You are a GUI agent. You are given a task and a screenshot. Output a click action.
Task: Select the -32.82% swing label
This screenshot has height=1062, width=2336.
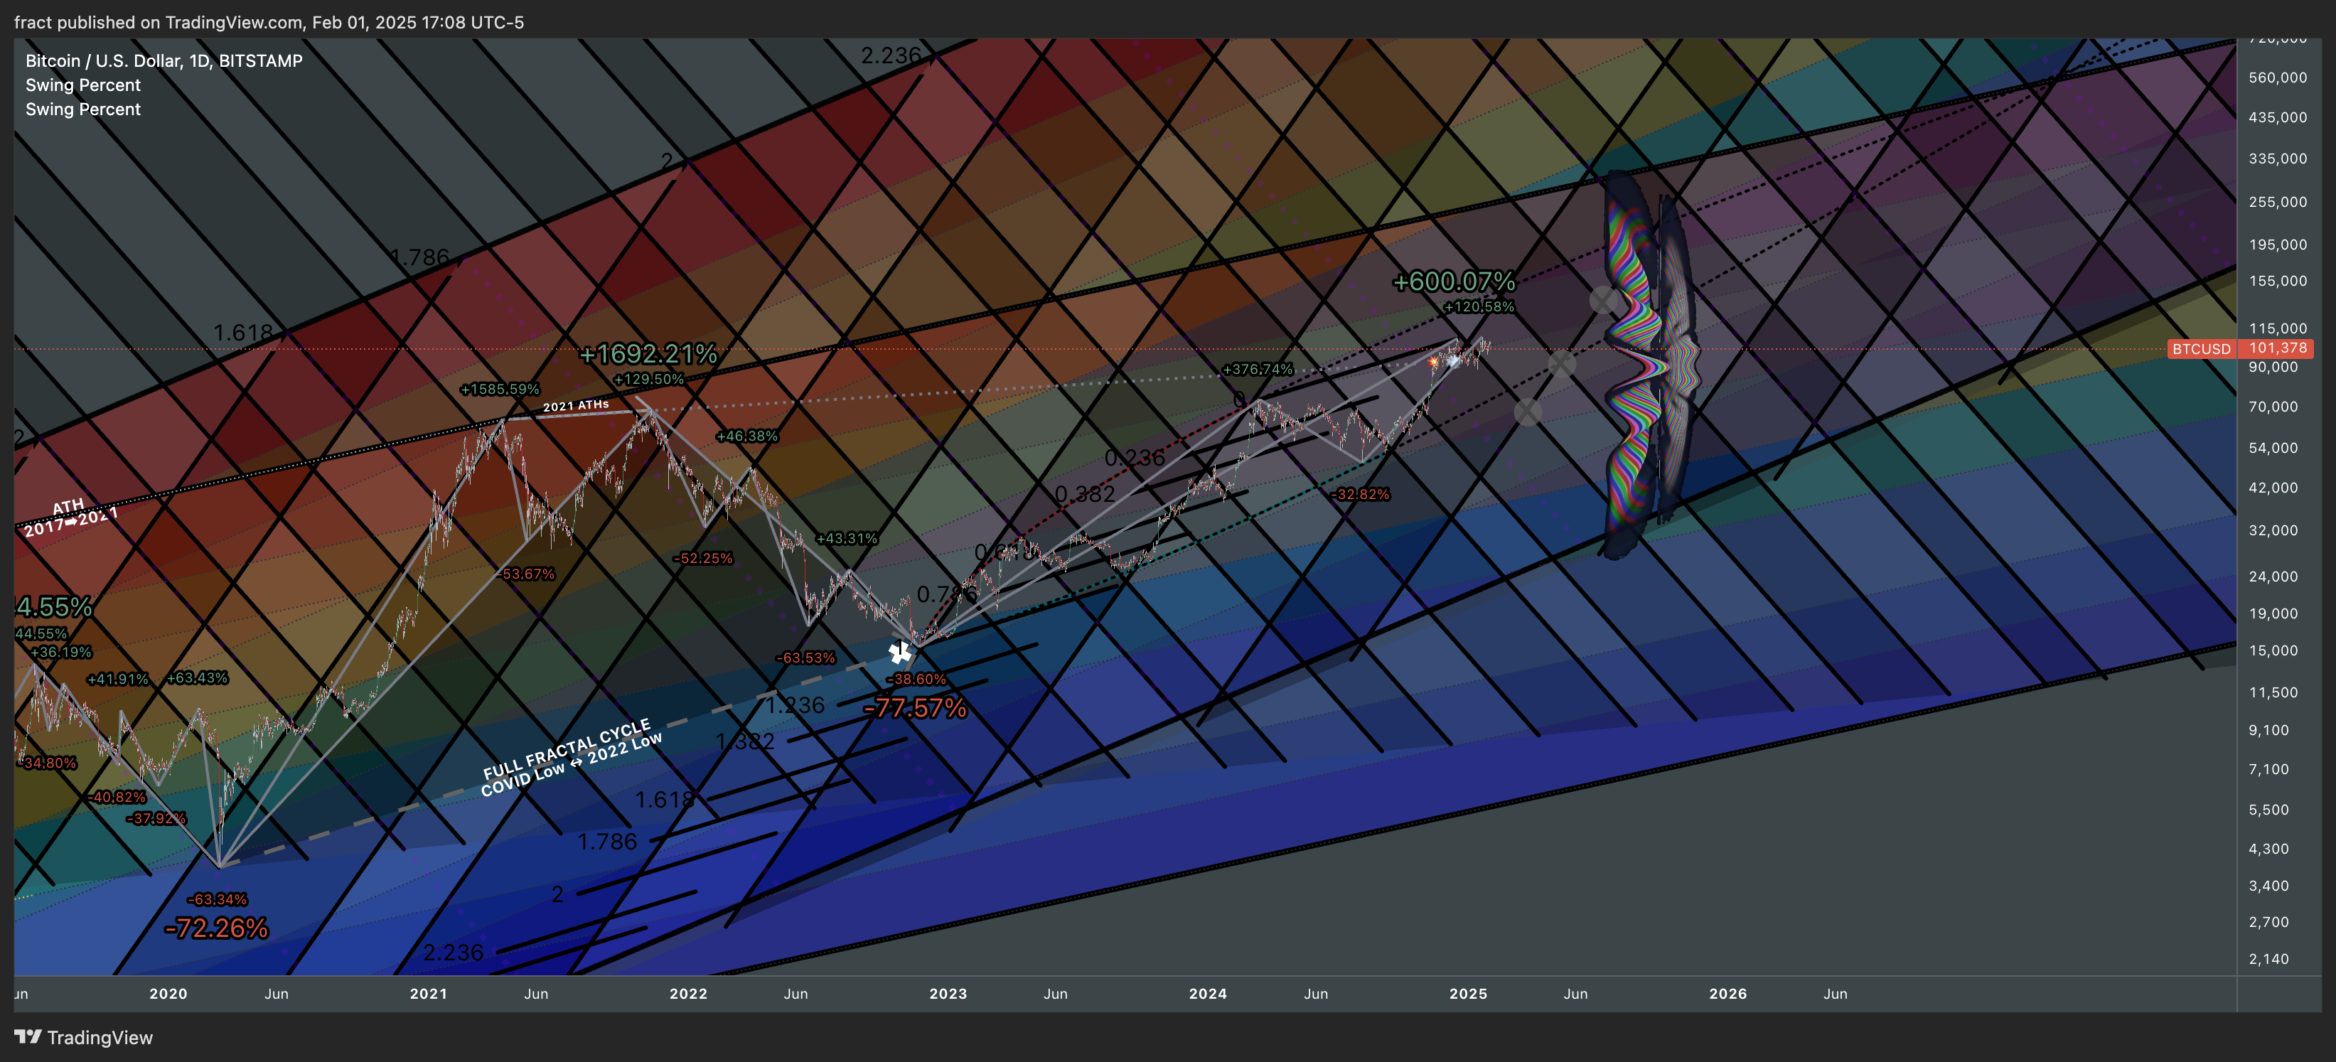point(1360,494)
